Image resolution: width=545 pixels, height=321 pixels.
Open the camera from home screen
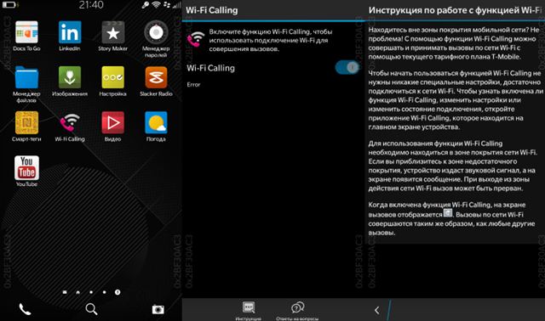tap(158, 309)
